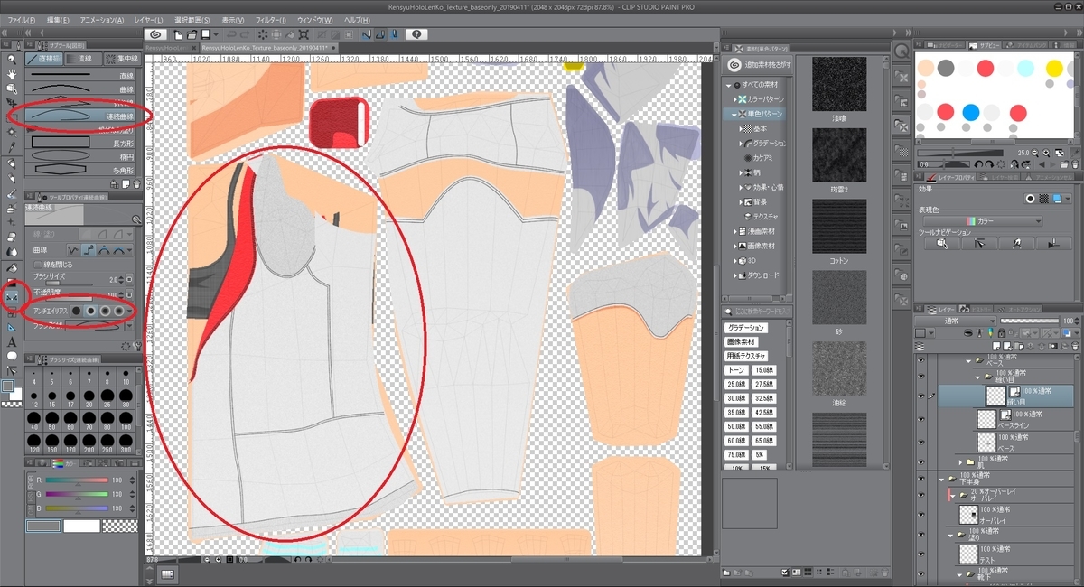Expand the 効果・心情 material folder
The image size is (1084, 587).
741,188
